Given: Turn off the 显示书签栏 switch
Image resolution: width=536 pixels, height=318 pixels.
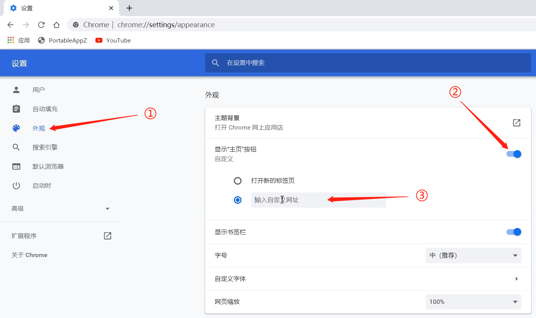Looking at the screenshot, I should pos(513,231).
